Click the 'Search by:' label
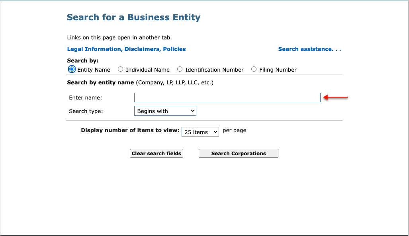Viewport: 409px width, 236px height. (83, 61)
